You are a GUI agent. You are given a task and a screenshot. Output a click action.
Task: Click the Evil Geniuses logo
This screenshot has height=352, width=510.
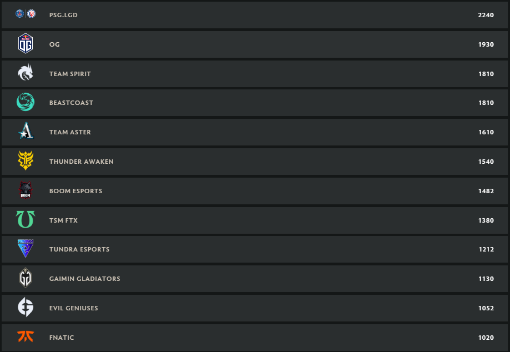click(26, 308)
